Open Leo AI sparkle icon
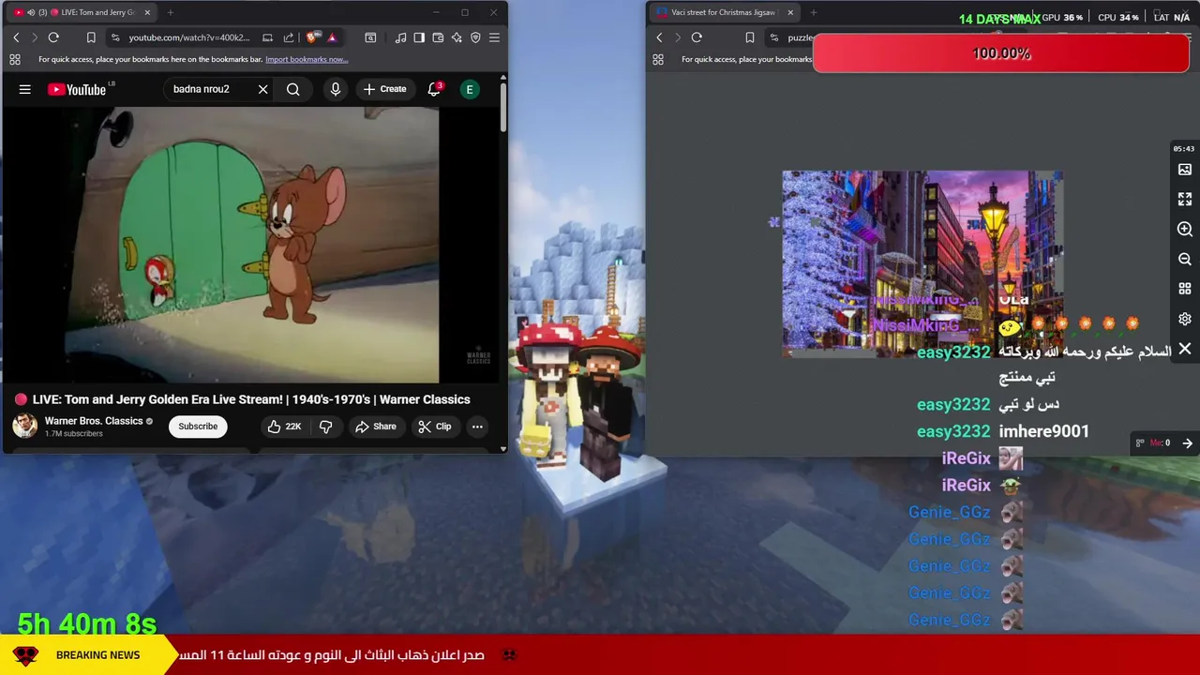The width and height of the screenshot is (1200, 675). click(457, 37)
